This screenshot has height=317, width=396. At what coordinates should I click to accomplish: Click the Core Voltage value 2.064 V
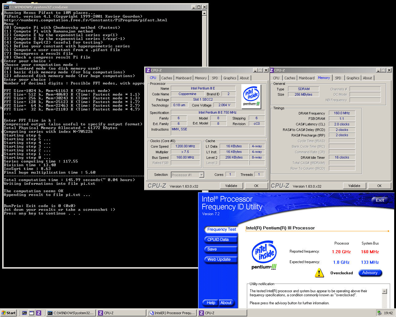pyautogui.click(x=224, y=105)
